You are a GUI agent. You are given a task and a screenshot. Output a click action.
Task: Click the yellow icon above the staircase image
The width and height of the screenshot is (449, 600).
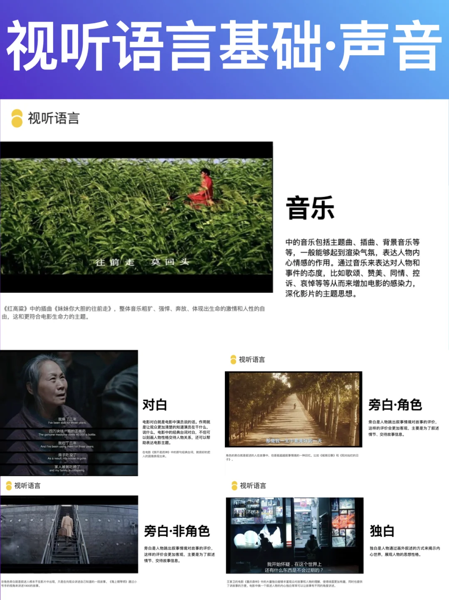[x=9, y=485]
